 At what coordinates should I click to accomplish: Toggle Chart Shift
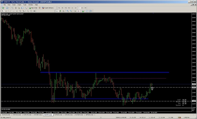[79, 11]
